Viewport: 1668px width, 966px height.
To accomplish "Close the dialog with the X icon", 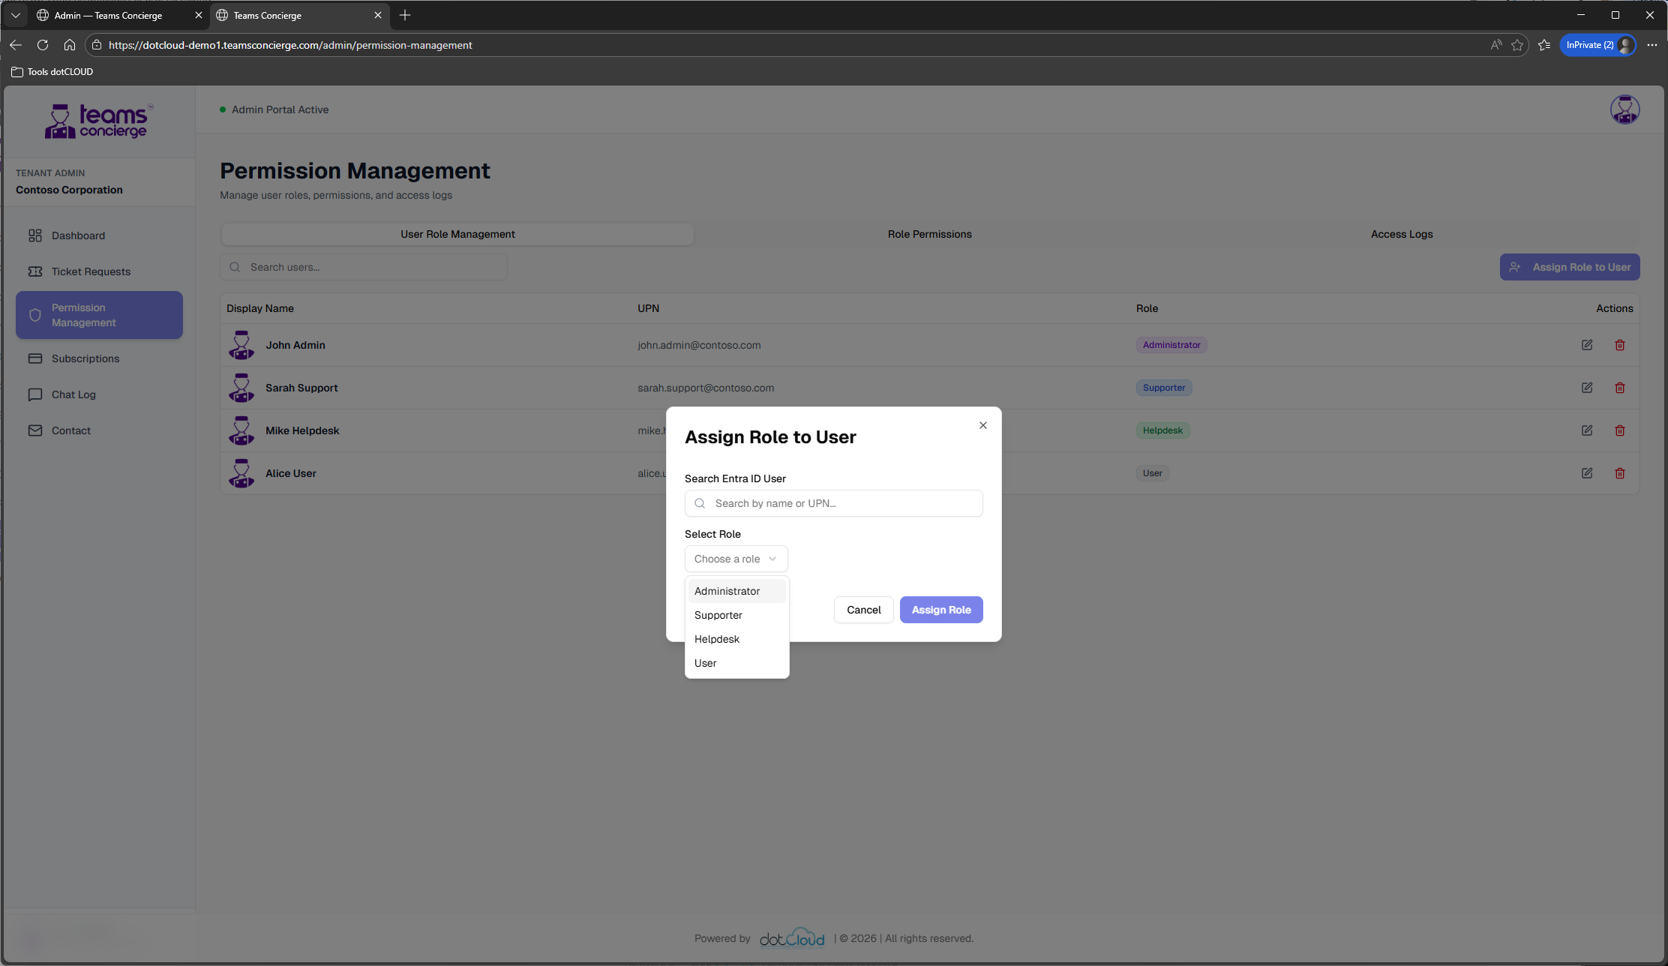I will click(x=982, y=424).
